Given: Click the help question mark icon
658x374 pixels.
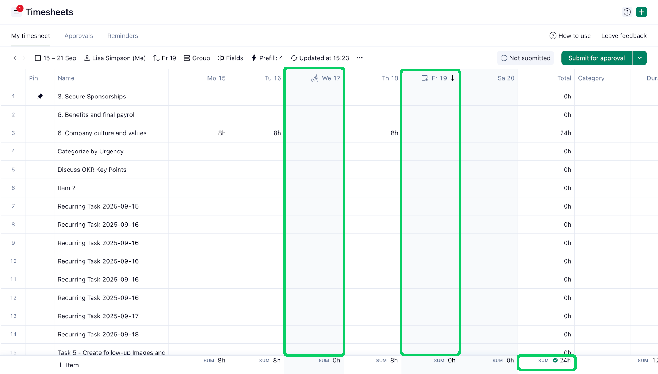Looking at the screenshot, I should (627, 12).
